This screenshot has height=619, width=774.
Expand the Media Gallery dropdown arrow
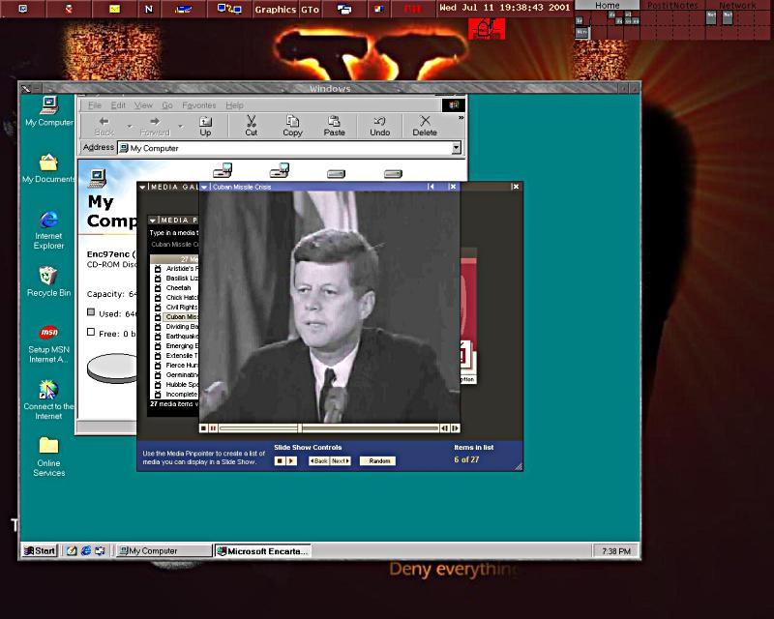coord(142,187)
